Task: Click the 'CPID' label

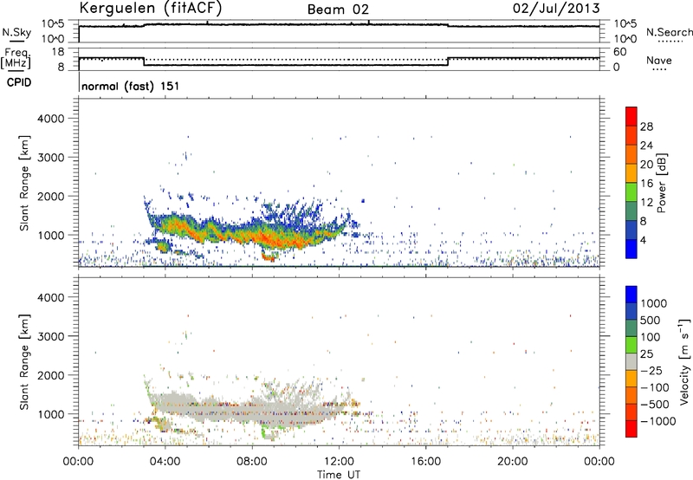Action: pyautogui.click(x=19, y=82)
